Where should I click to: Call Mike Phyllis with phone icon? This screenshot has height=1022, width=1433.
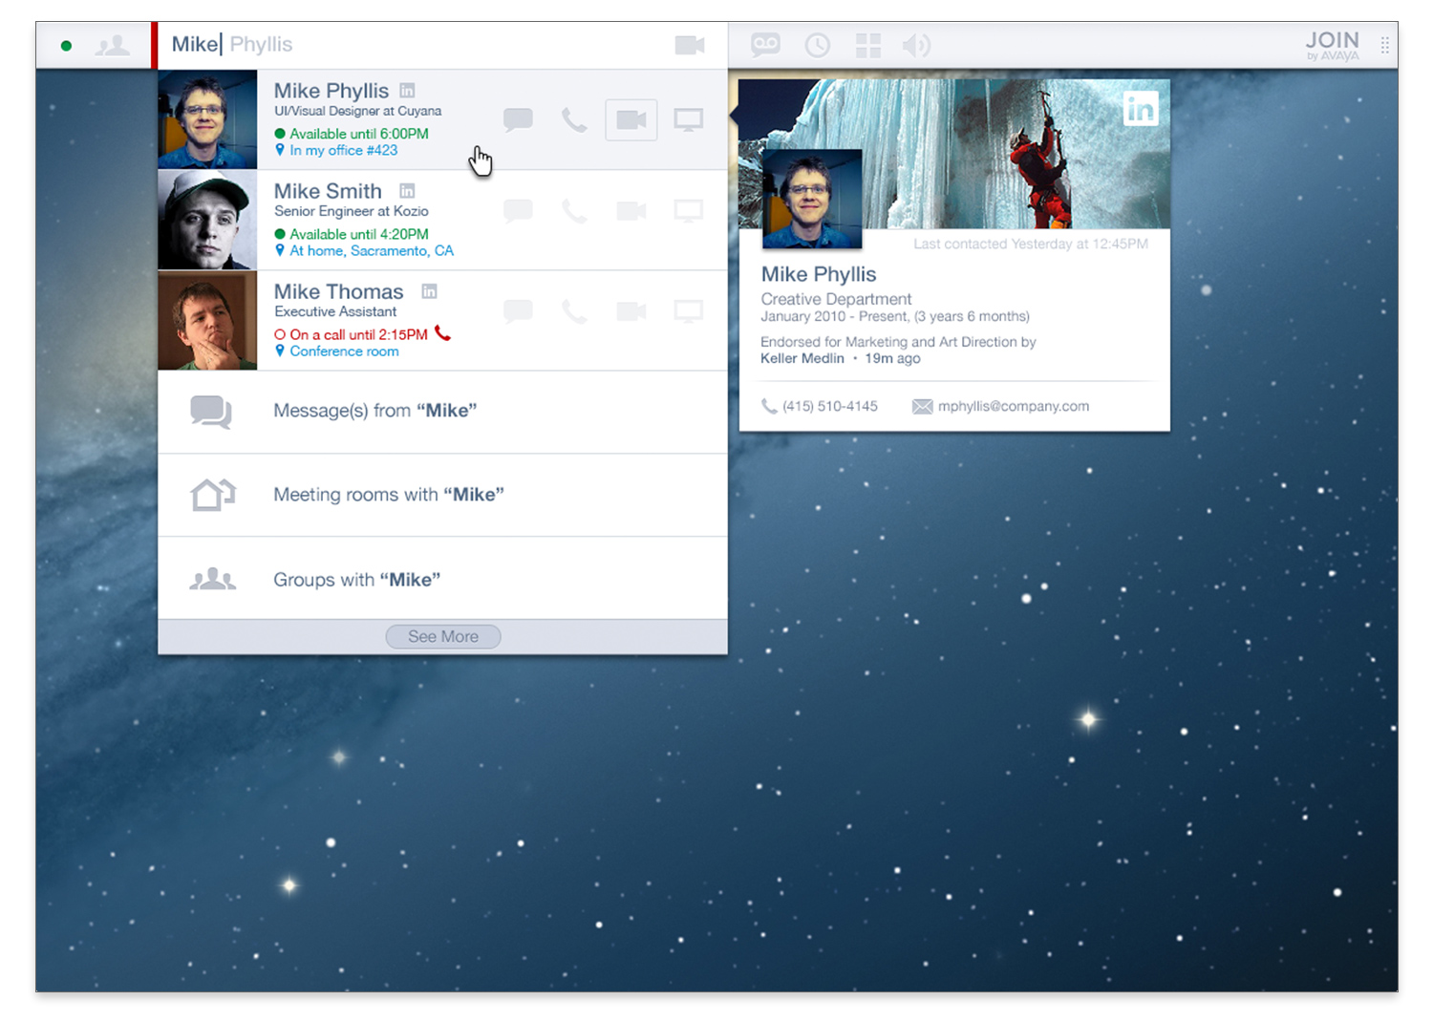pyautogui.click(x=574, y=120)
